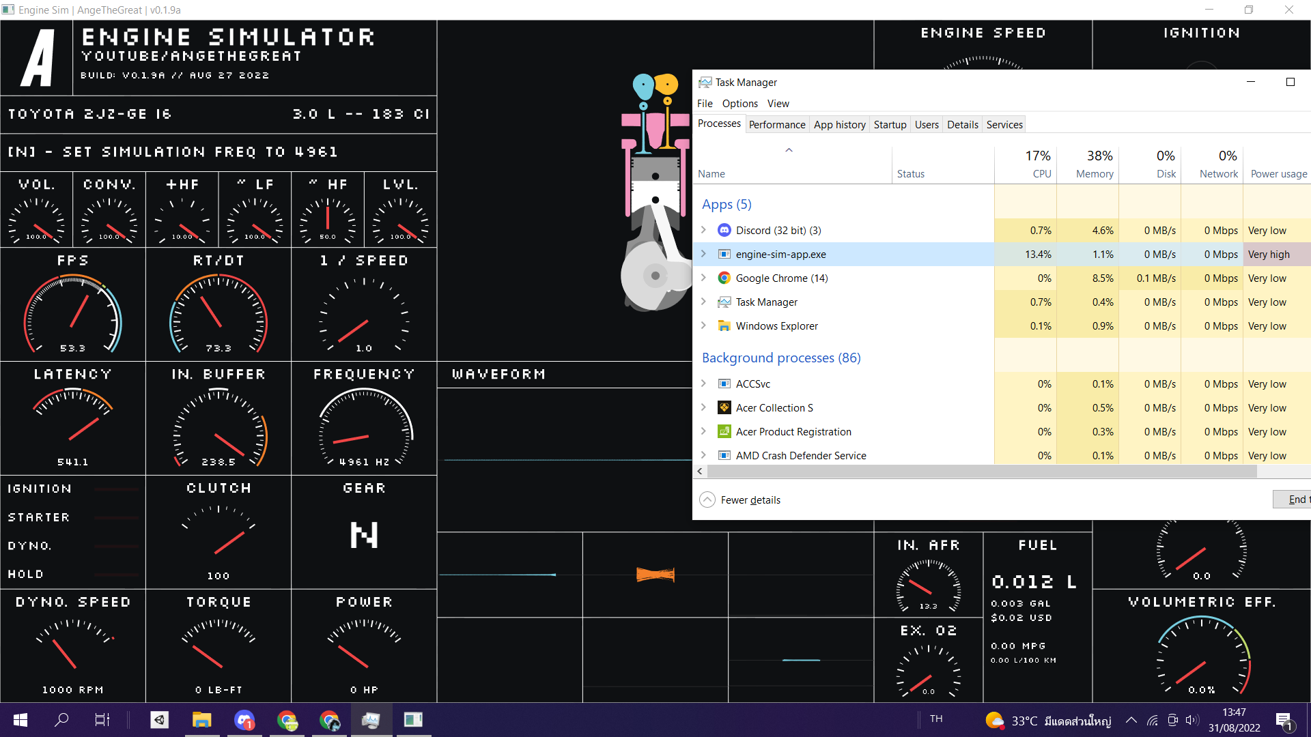Click the volume speaker tray icon

[1192, 720]
